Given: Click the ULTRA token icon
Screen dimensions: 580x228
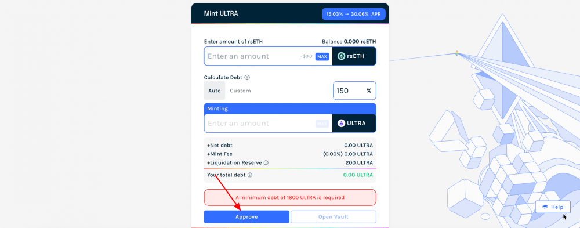Looking at the screenshot, I should click(342, 123).
